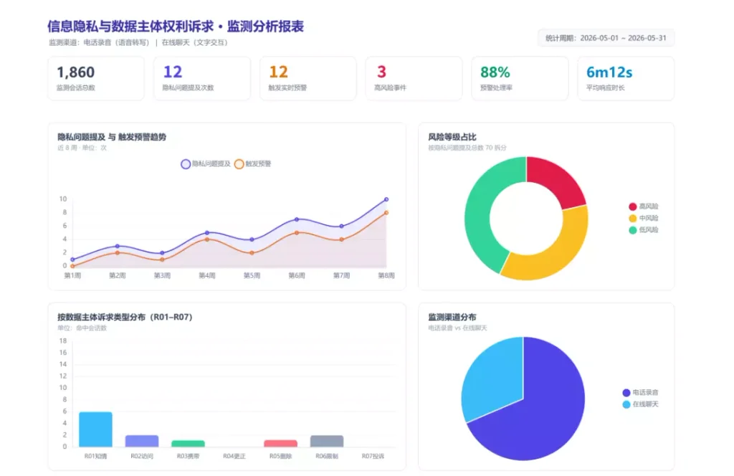Click the red R05删除 bar
Image resolution: width=734 pixels, height=476 pixels.
[280, 444]
